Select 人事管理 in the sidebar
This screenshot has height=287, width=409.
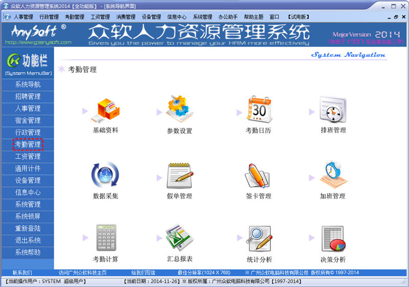(28, 108)
